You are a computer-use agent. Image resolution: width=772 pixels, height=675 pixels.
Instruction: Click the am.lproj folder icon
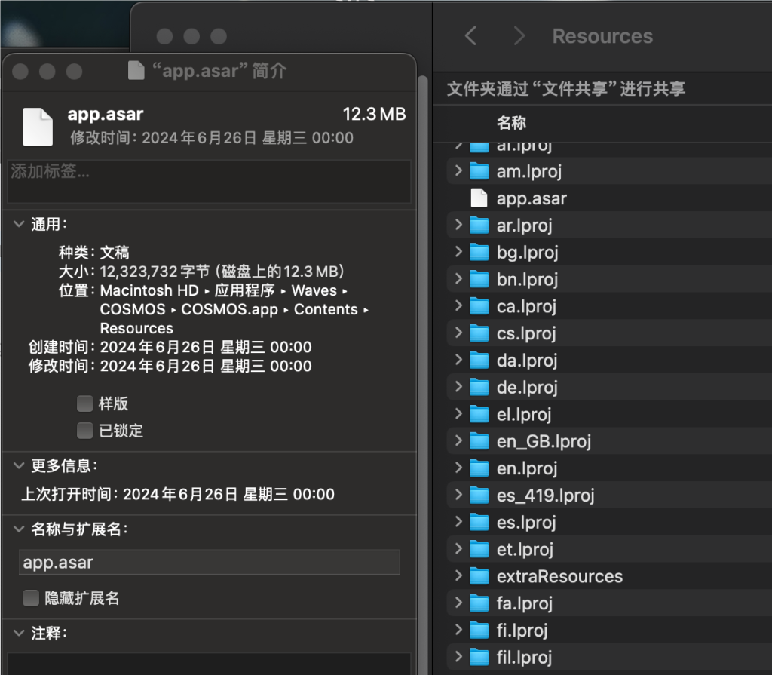click(x=479, y=171)
